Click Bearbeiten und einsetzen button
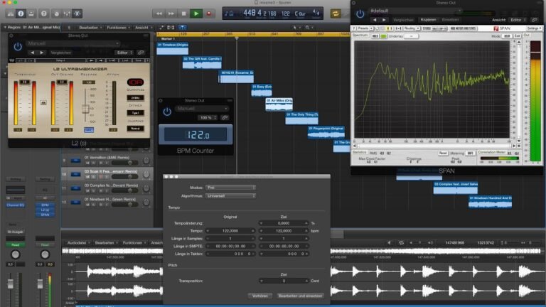 tap(300, 296)
